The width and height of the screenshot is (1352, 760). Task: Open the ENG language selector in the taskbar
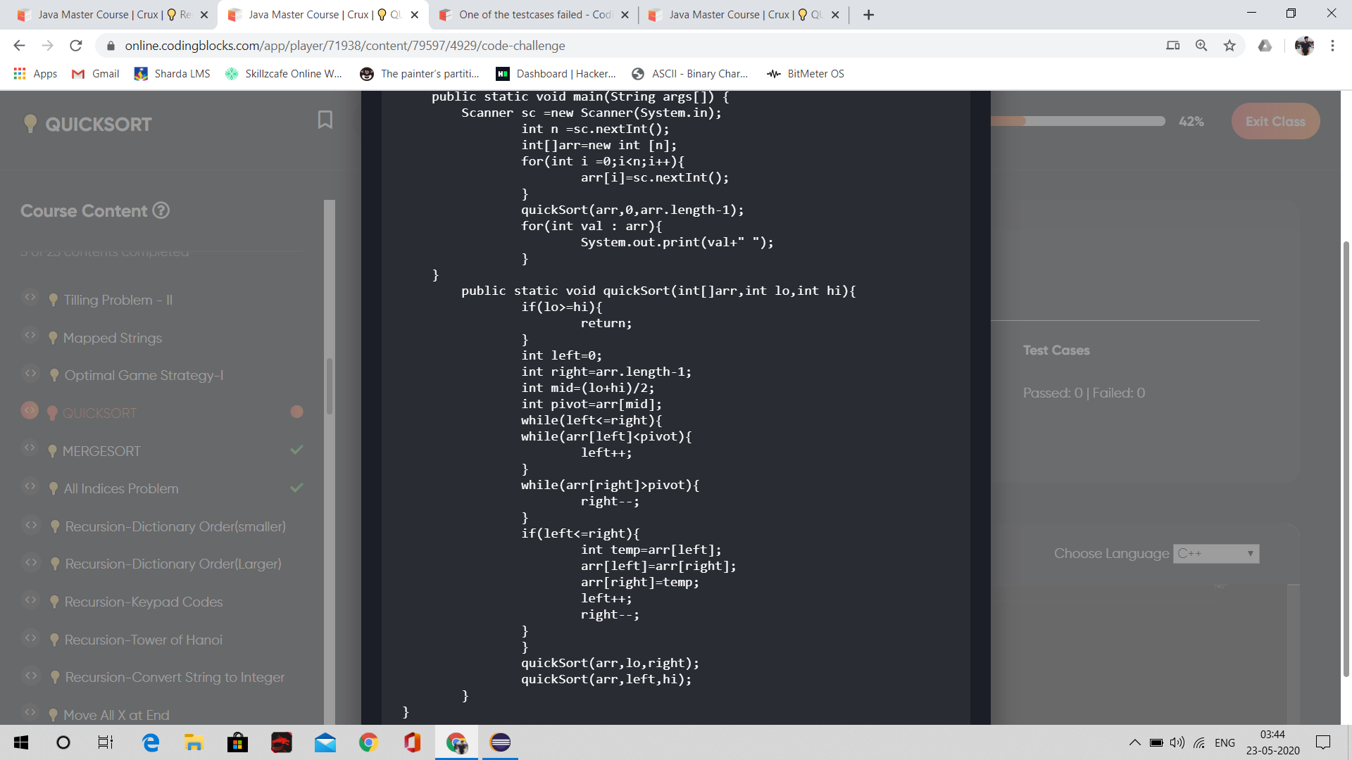1225,742
